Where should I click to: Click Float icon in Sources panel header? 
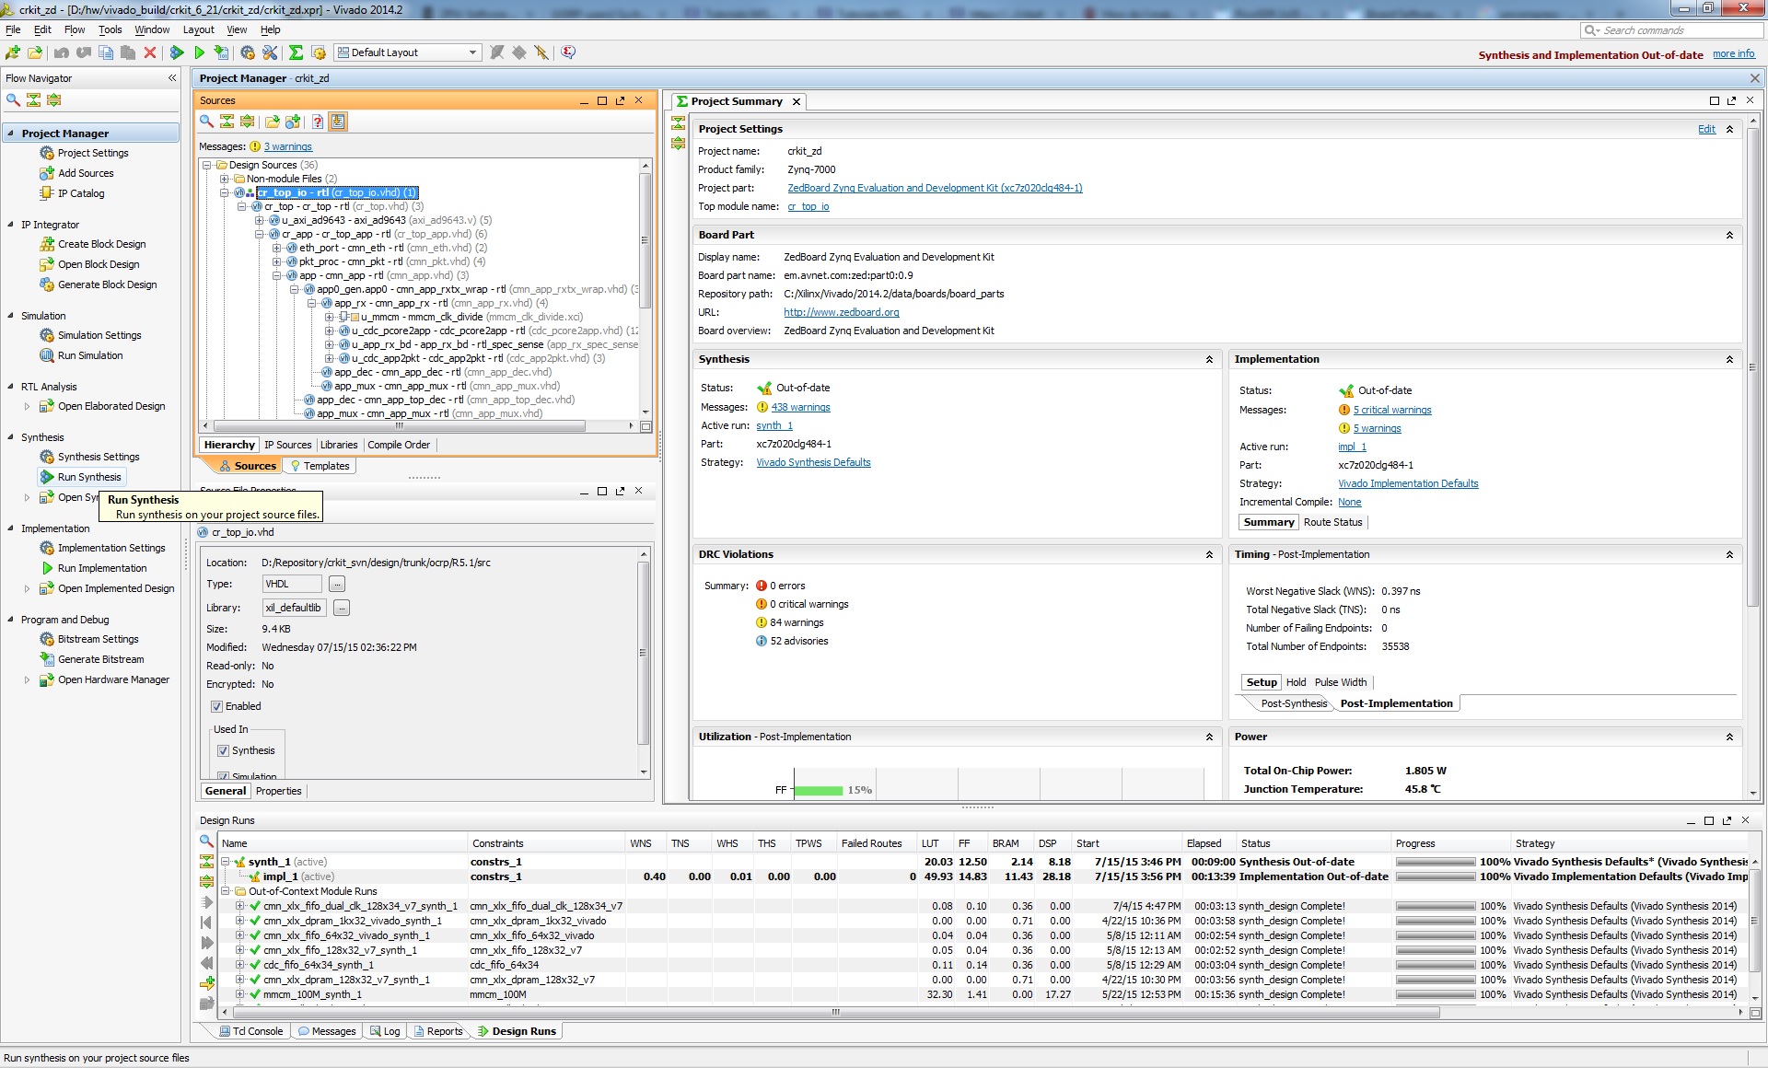[620, 100]
